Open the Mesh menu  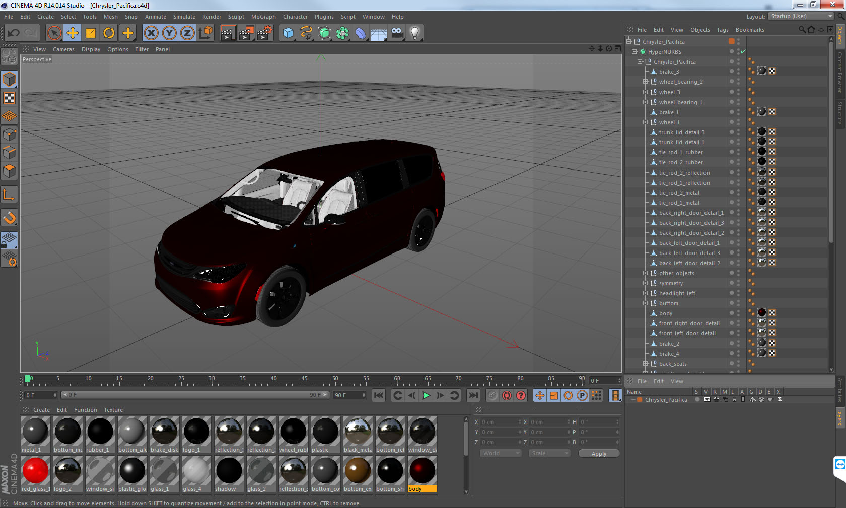coord(110,17)
